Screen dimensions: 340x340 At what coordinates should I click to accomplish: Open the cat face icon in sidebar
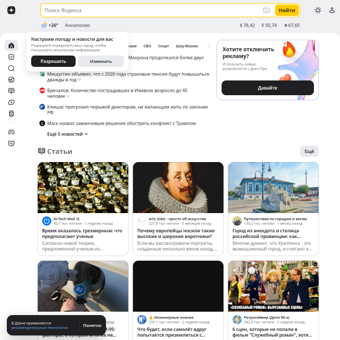(11, 143)
